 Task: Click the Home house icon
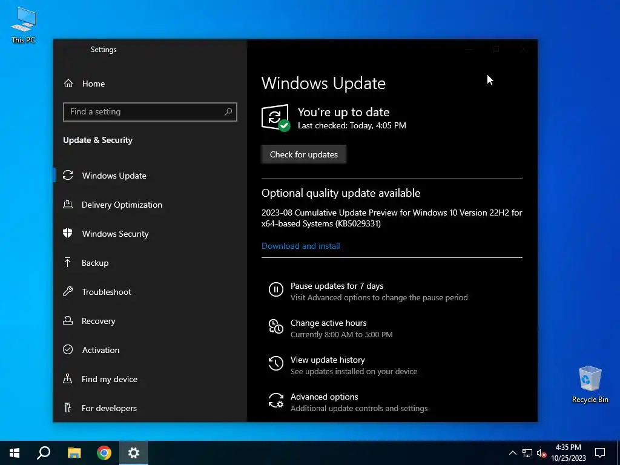(68, 84)
